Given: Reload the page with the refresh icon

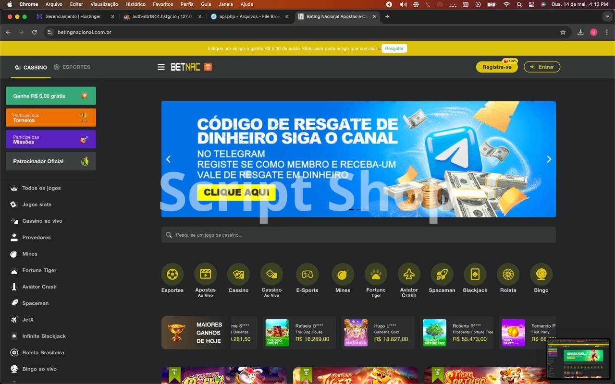Looking at the screenshot, I should coord(35,32).
